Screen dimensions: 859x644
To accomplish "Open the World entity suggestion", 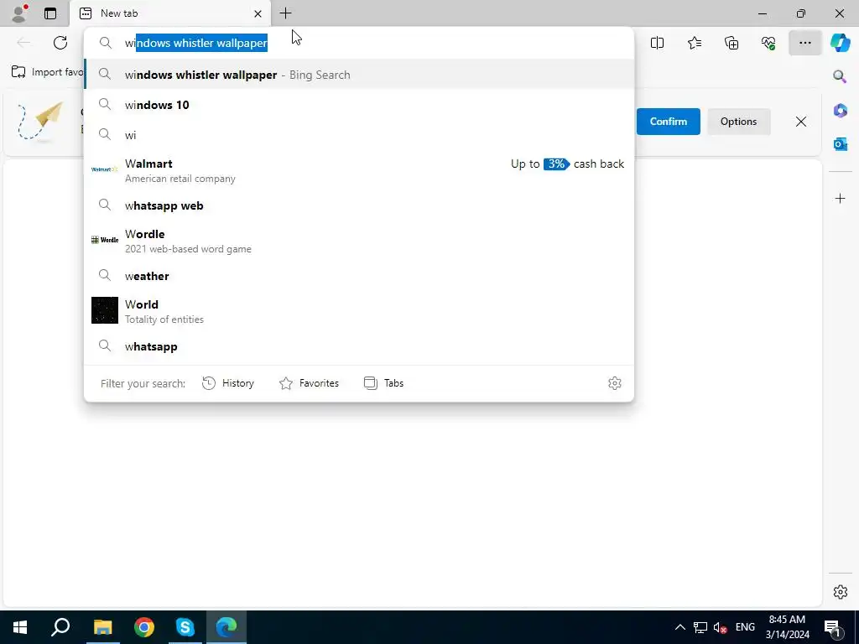I will coord(359,311).
